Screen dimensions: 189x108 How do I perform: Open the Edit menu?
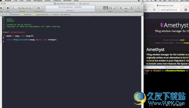pos(22,1)
